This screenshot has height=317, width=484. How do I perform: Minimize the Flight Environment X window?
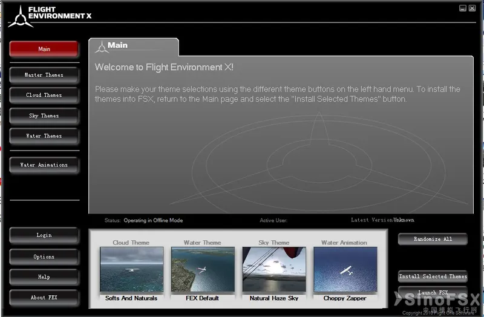coord(463,8)
